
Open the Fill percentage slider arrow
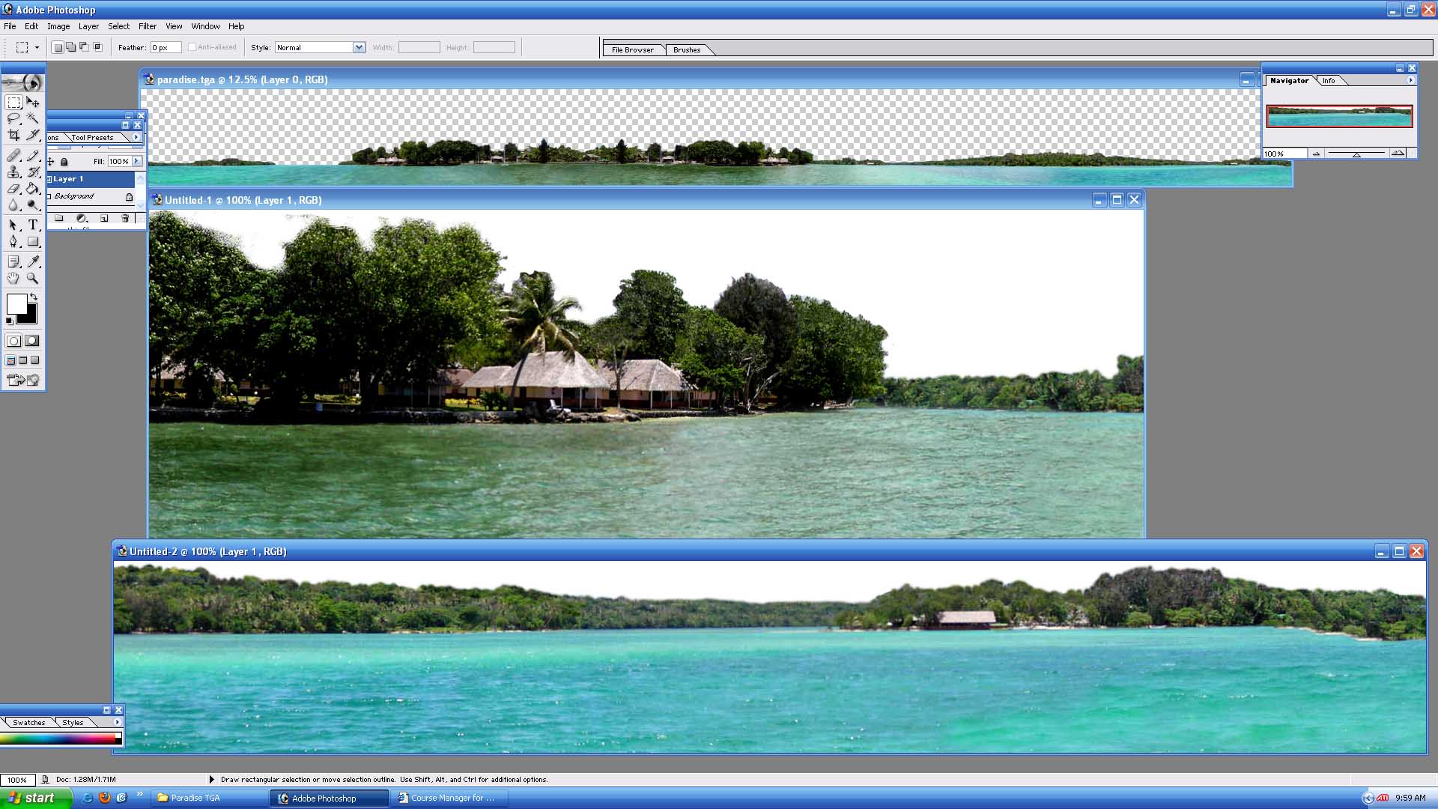point(137,161)
